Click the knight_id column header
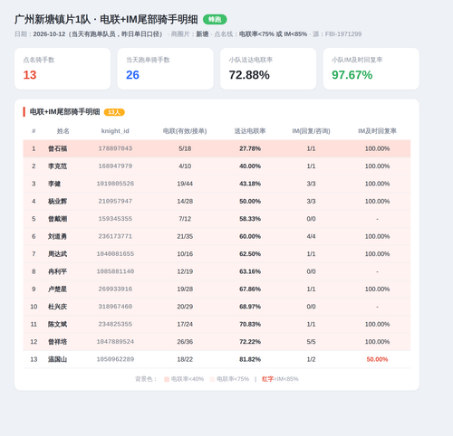 pyautogui.click(x=115, y=131)
